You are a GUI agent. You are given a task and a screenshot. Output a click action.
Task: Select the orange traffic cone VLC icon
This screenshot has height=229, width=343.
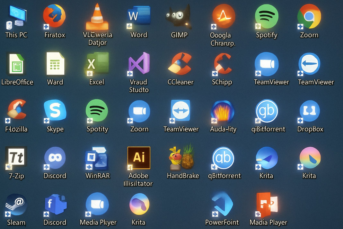[97, 17]
